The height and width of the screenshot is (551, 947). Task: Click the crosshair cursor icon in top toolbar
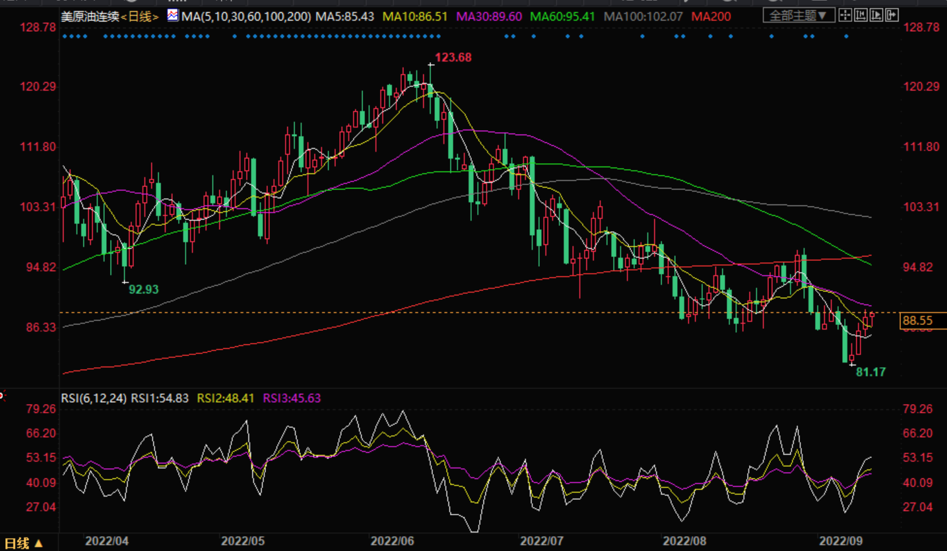coord(845,15)
